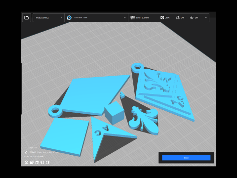Switch to the top view cube icon

pyautogui.click(x=37, y=162)
